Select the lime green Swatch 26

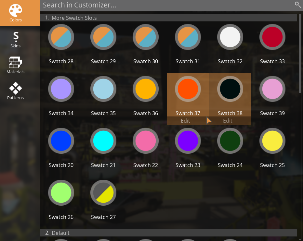[61, 193]
